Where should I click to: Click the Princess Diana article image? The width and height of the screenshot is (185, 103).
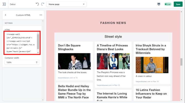pyautogui.click(x=113, y=61)
